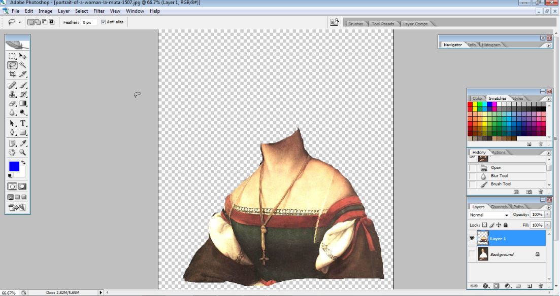Select the Zoom tool
This screenshot has height=296, width=560.
(22, 152)
